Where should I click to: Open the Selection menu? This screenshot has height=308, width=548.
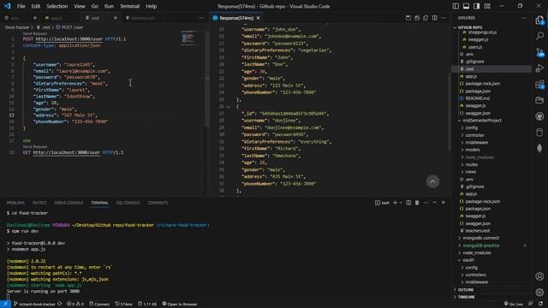click(x=57, y=6)
